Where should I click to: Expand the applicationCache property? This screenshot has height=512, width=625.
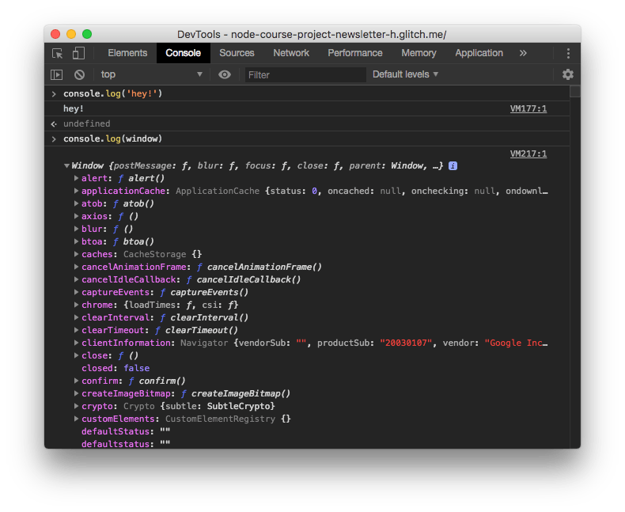click(x=76, y=191)
